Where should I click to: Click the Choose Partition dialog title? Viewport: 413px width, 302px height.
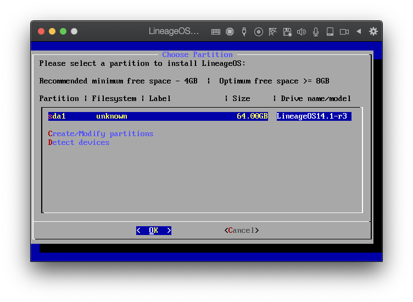198,54
